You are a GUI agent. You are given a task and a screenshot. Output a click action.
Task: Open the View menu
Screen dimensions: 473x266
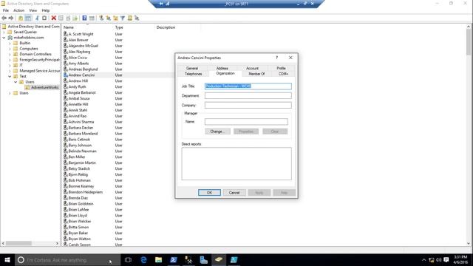[33, 10]
